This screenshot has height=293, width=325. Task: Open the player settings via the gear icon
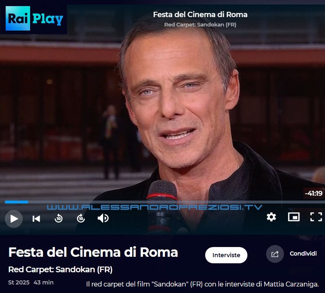(271, 217)
